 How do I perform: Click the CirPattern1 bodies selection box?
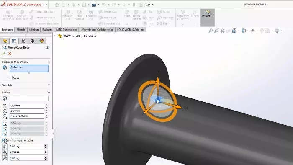tap(29, 68)
